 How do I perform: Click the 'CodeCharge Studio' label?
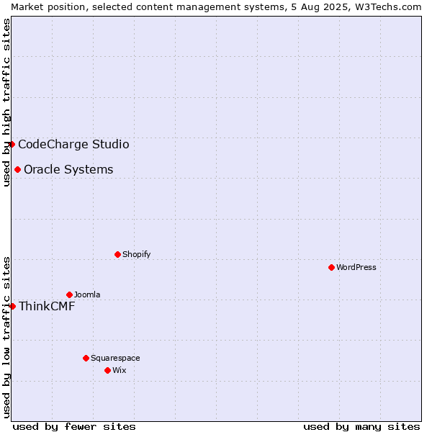[73, 145]
